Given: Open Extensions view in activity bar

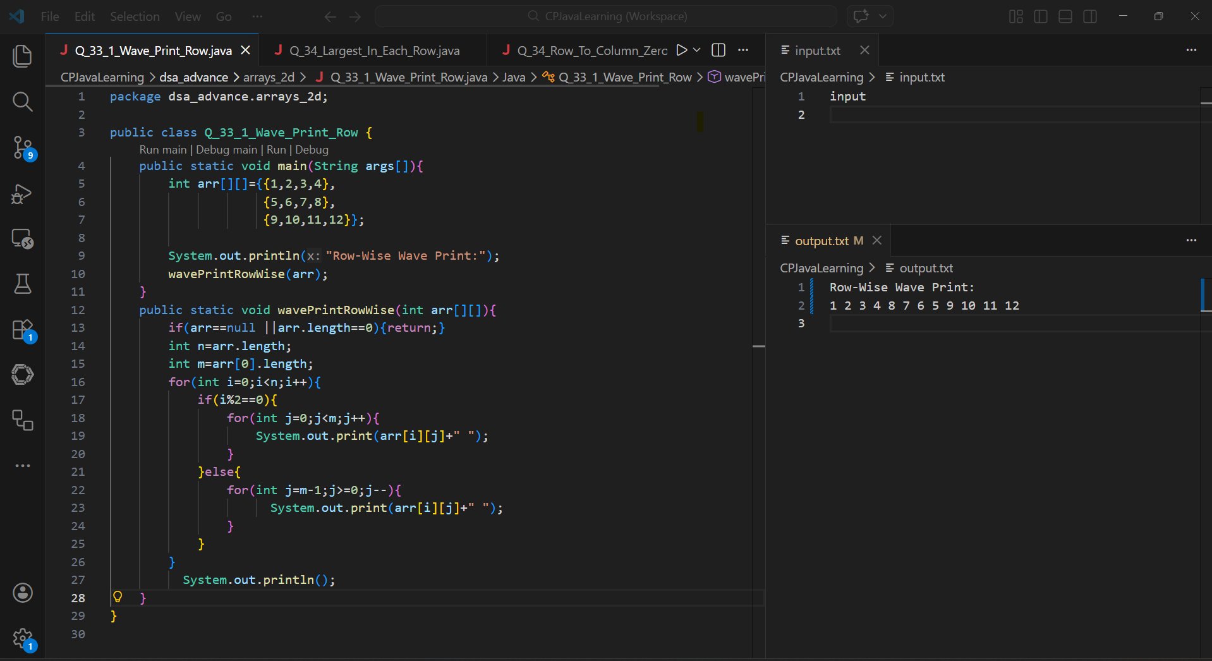Looking at the screenshot, I should (23, 330).
